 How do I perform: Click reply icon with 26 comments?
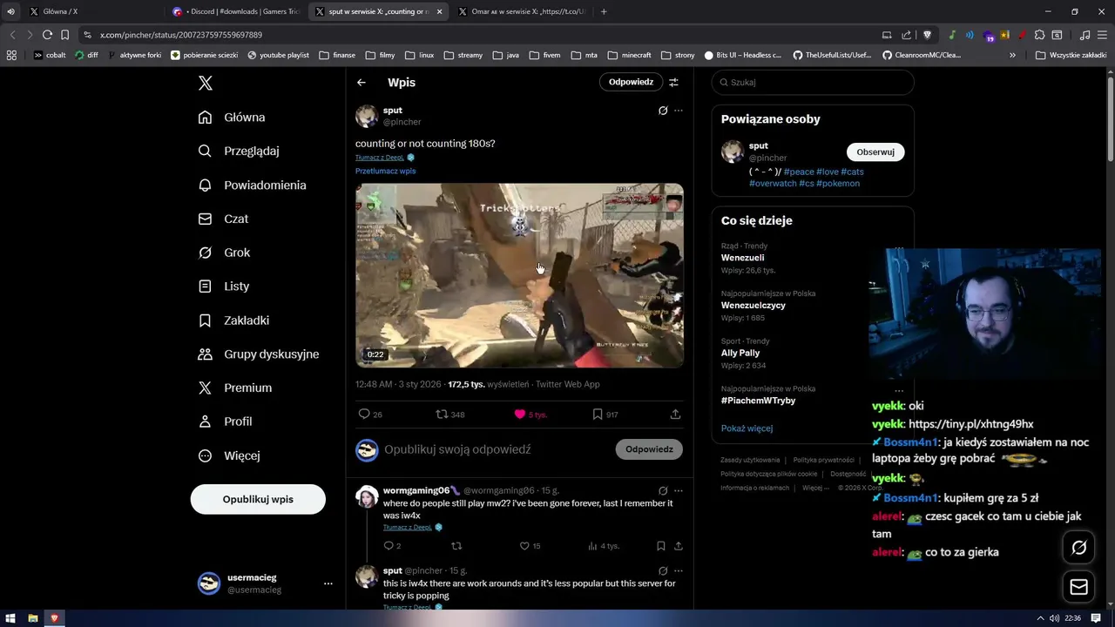370,415
